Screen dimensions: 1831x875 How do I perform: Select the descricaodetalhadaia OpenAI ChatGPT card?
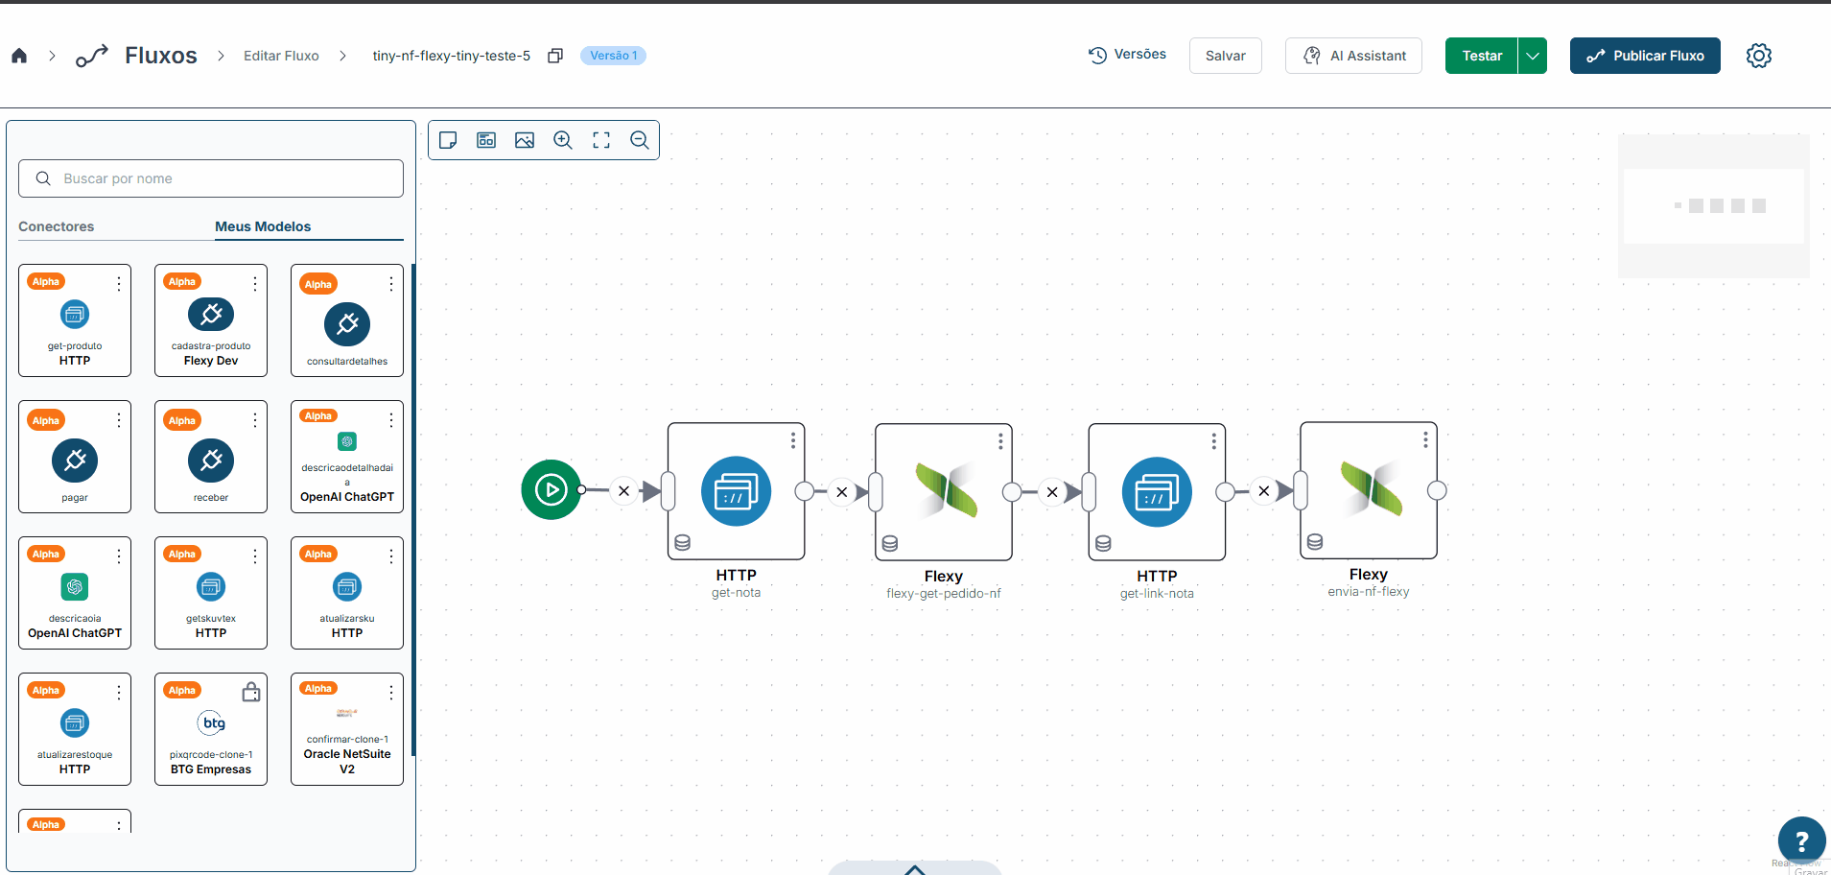(347, 457)
